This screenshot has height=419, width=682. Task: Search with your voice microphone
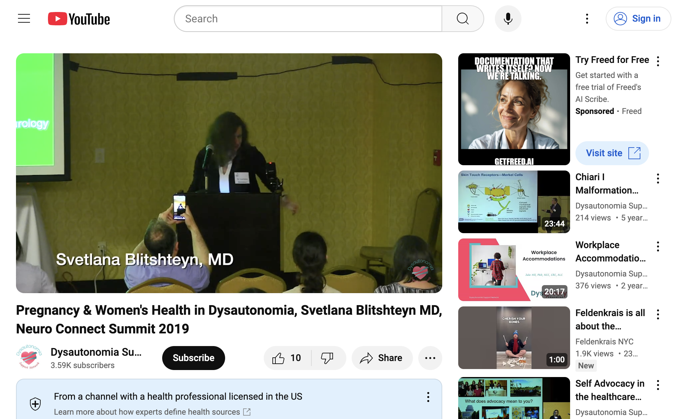pos(508,19)
